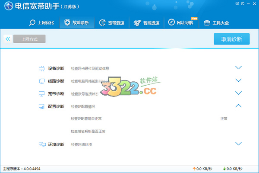This screenshot has height=173, width=259.
Task: Go to the 网址导航 tab
Action: [182, 22]
